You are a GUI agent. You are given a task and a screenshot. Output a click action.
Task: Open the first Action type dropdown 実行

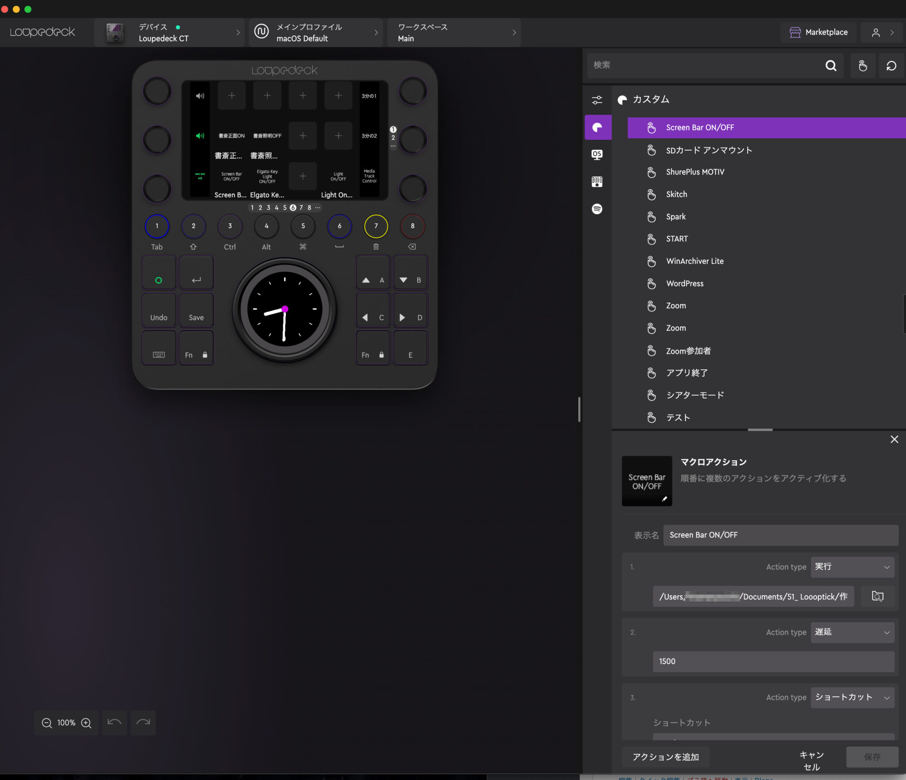pos(852,567)
